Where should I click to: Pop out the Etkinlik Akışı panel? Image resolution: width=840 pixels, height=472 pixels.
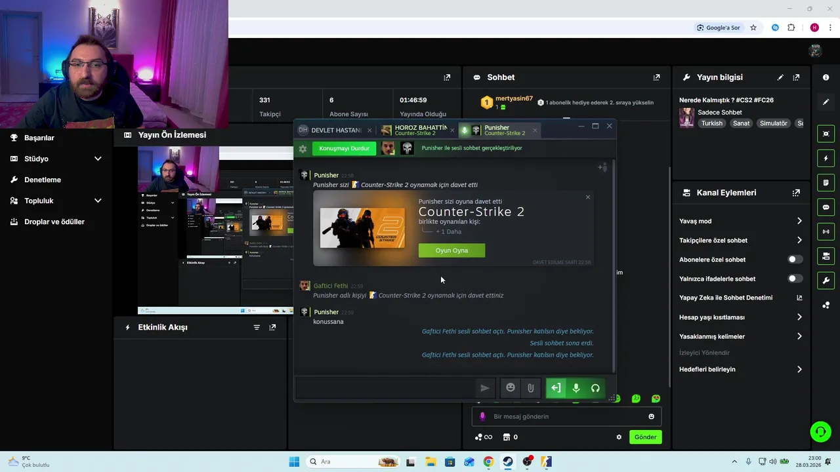pyautogui.click(x=272, y=327)
